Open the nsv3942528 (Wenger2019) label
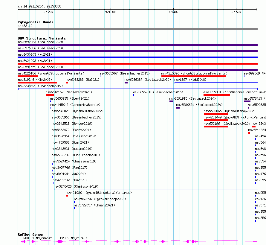 tap(72, 124)
